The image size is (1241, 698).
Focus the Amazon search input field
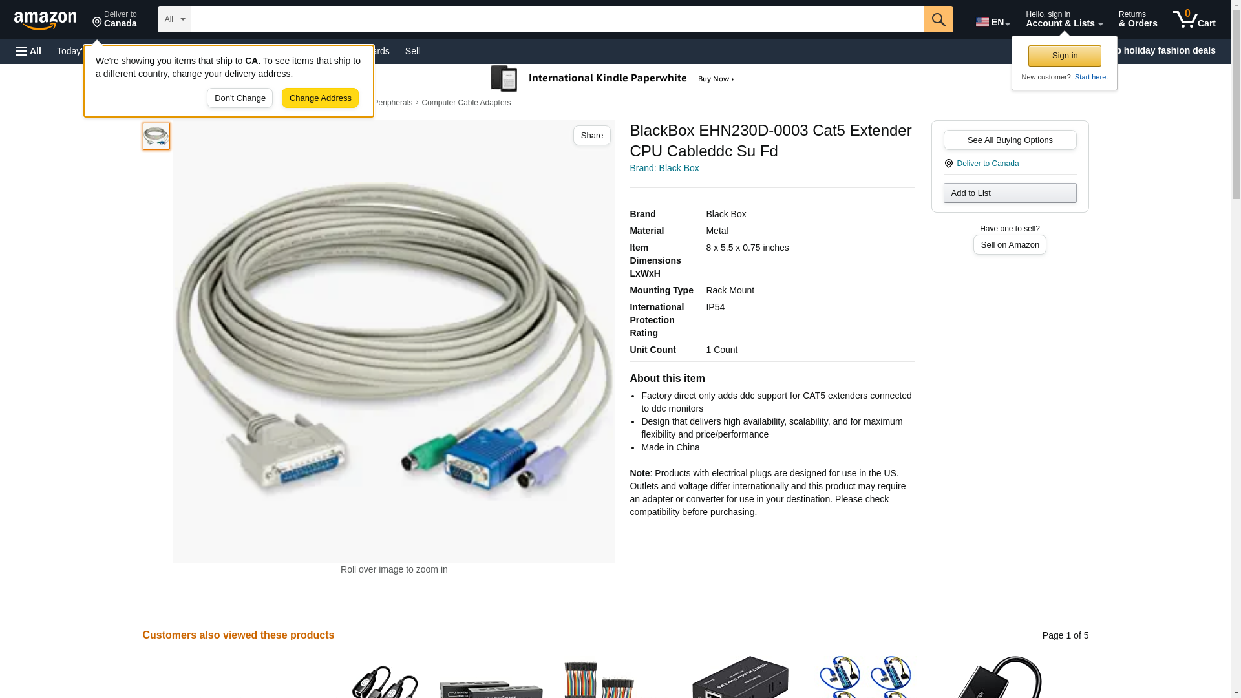coord(557,19)
